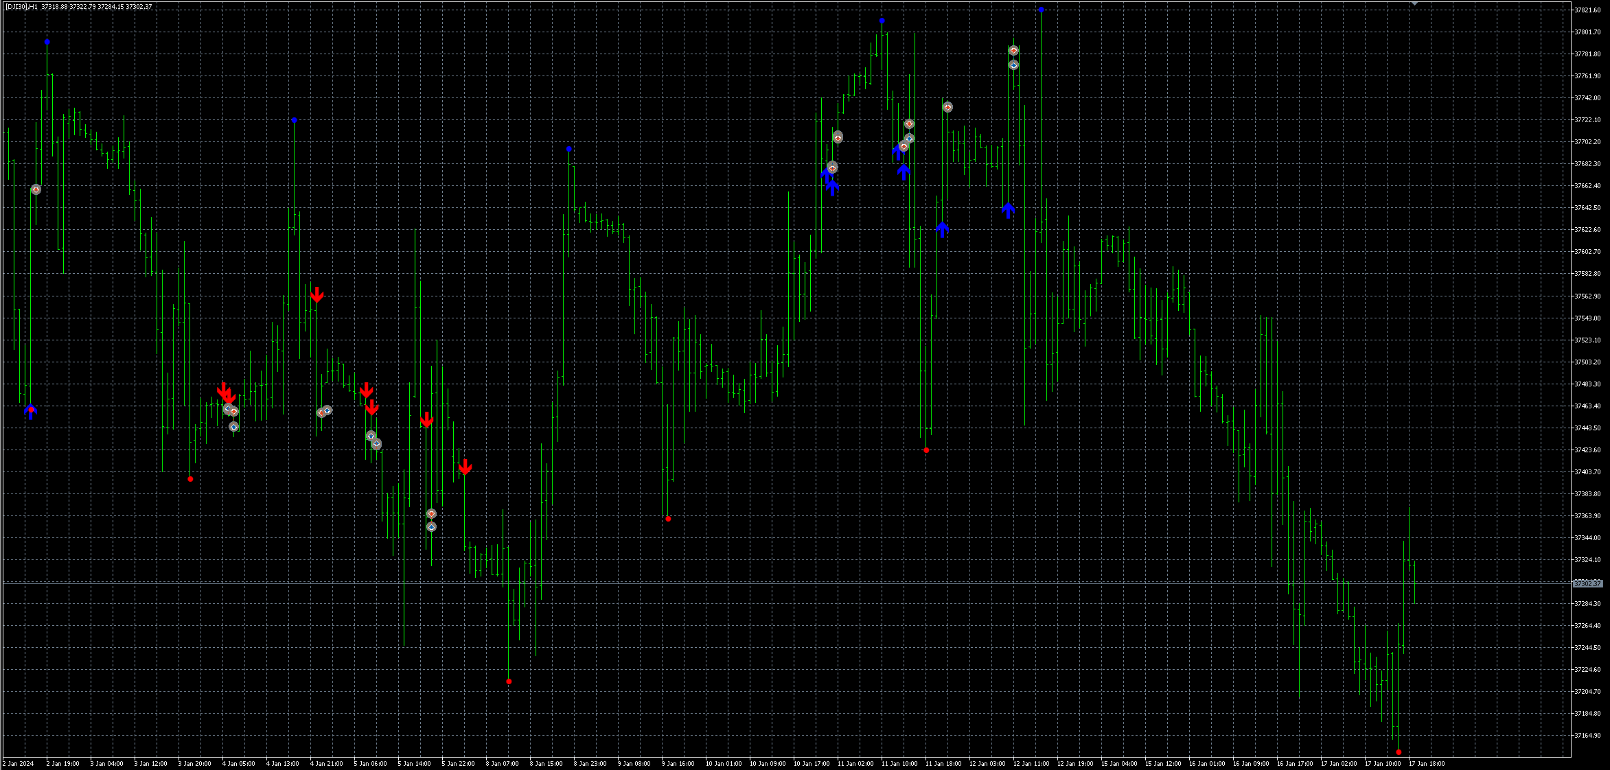The image size is (1610, 770).
Task: Click the time axis label '8 Jan 23:00'
Action: 590,764
